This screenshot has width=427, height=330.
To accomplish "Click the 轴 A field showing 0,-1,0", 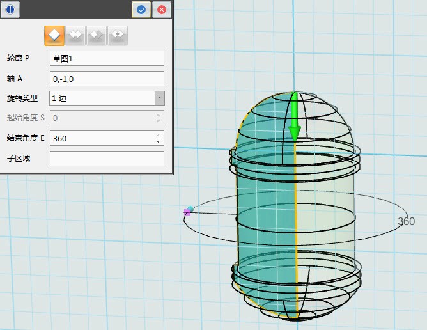I will point(107,79).
